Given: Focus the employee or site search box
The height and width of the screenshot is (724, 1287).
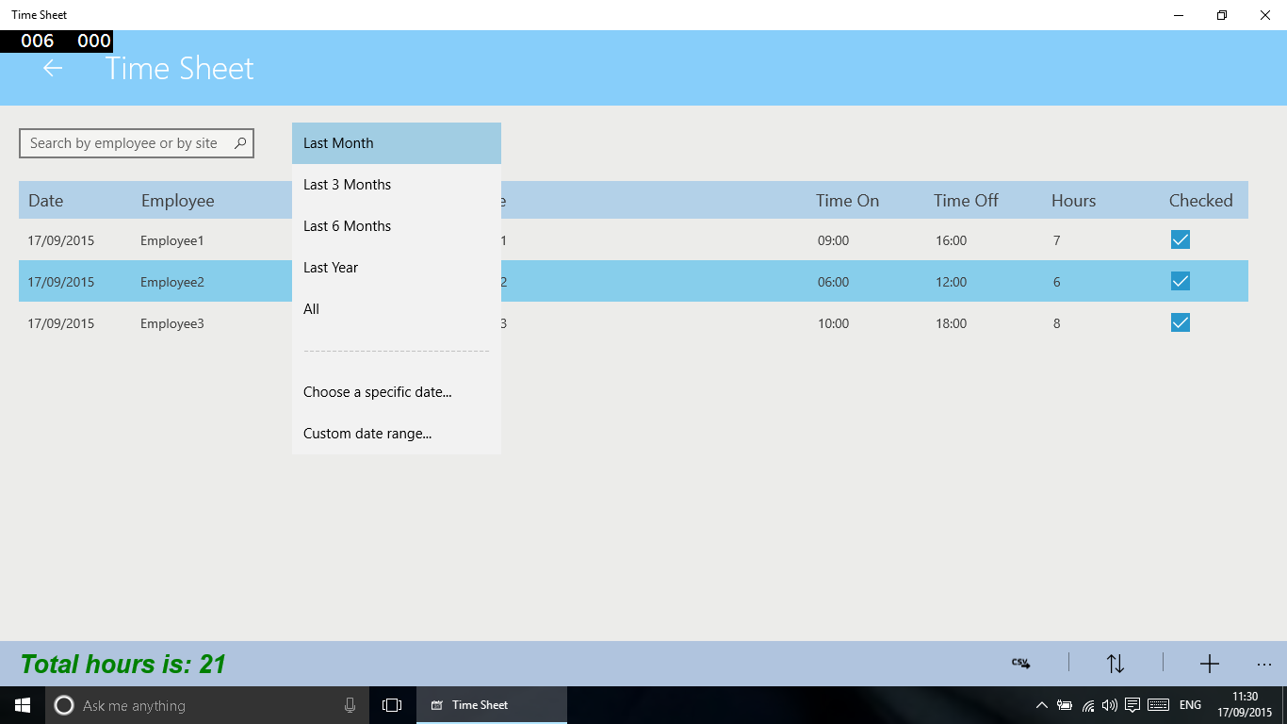Looking at the screenshot, I should pyautogui.click(x=137, y=143).
